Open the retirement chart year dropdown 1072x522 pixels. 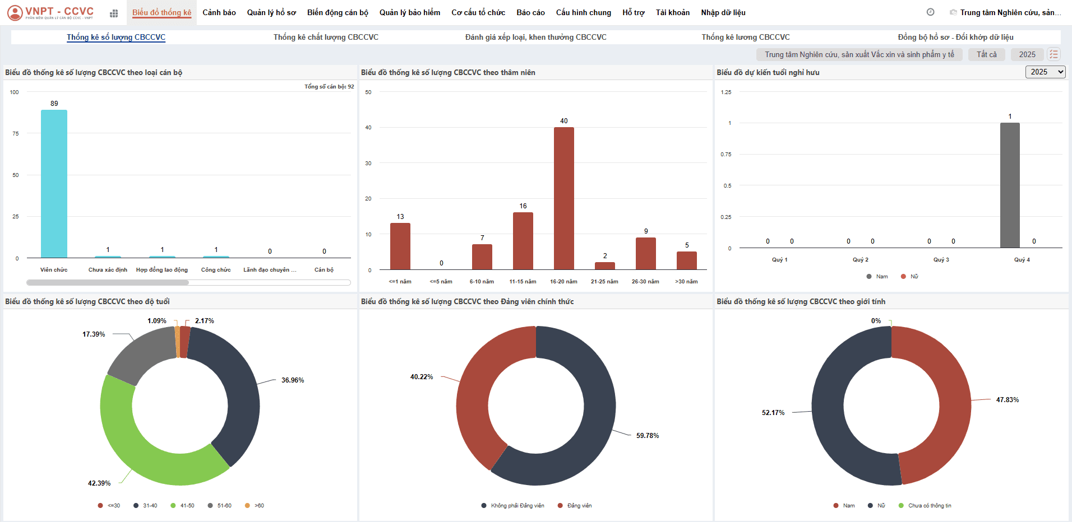click(1045, 72)
